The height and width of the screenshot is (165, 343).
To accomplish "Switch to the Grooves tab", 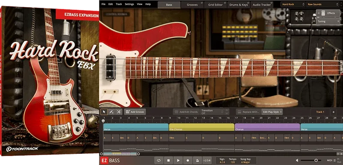I will 192,5.
